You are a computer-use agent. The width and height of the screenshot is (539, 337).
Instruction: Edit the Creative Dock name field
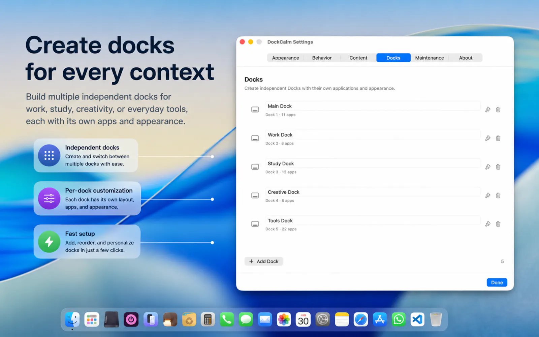(373, 192)
